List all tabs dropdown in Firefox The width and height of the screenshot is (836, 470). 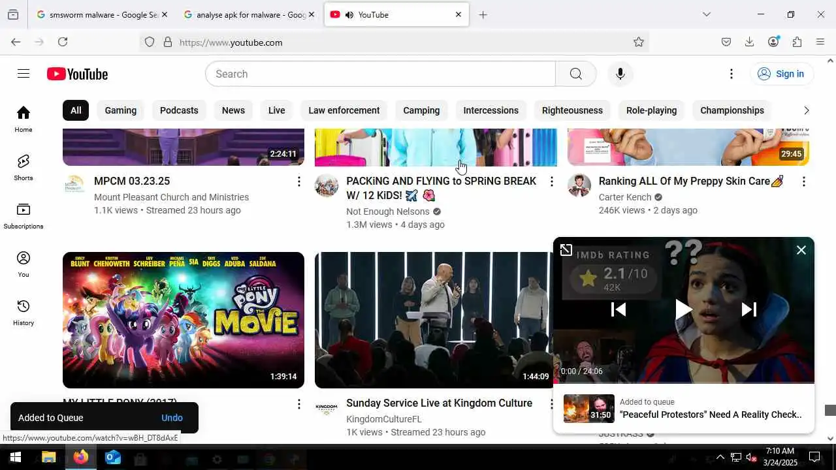coord(706,14)
